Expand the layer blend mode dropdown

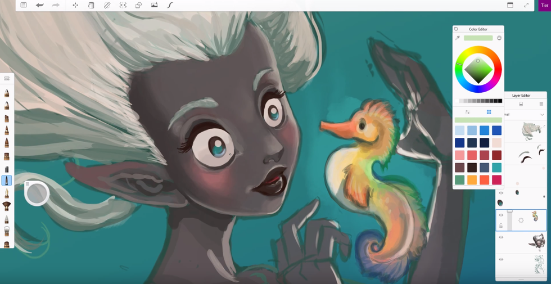click(542, 115)
